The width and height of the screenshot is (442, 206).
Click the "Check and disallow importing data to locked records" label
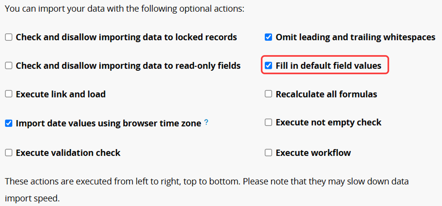pyautogui.click(x=126, y=37)
